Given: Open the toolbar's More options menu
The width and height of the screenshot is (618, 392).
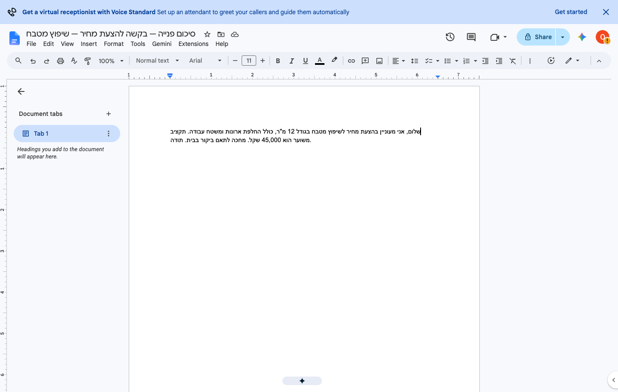Looking at the screenshot, I should pos(530,61).
